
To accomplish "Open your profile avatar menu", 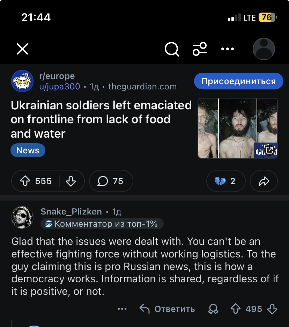I will (264, 49).
